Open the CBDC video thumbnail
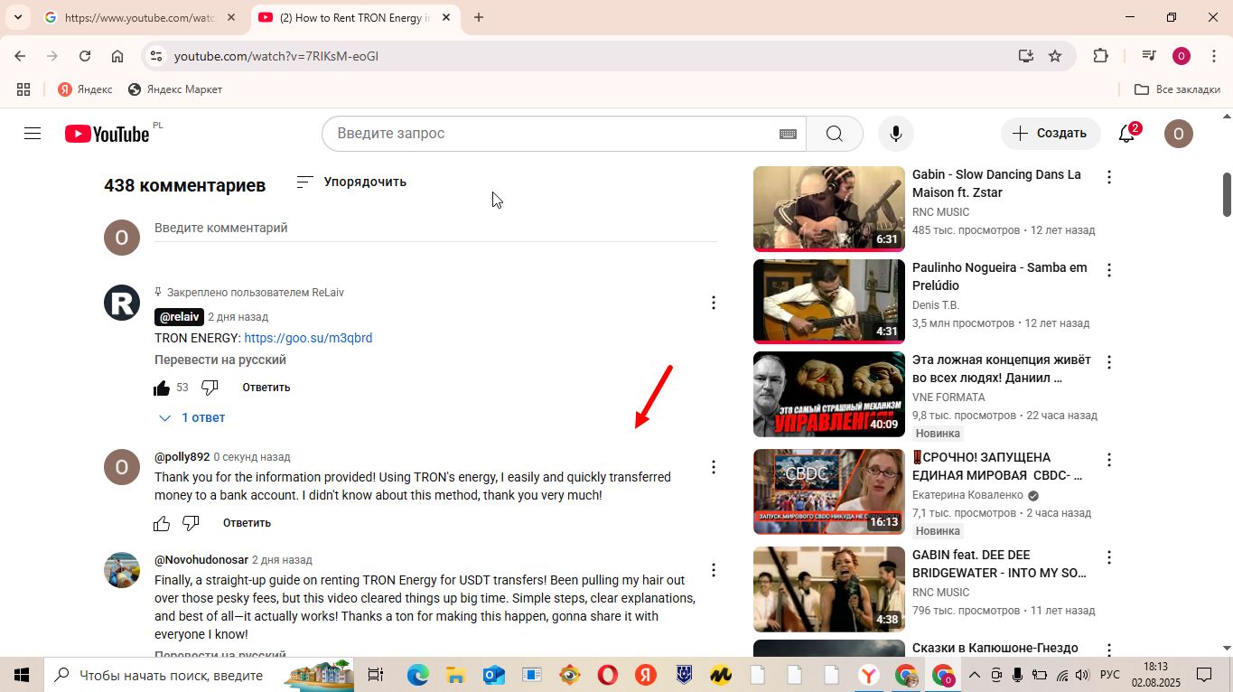The image size is (1233, 692). [x=829, y=491]
